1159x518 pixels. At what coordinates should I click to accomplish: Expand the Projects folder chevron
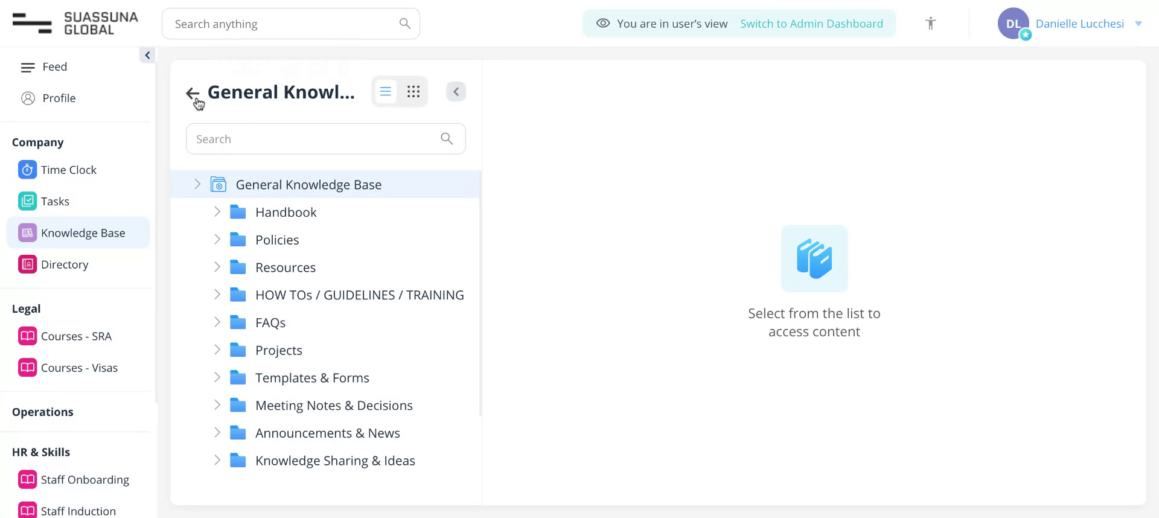[x=217, y=350]
